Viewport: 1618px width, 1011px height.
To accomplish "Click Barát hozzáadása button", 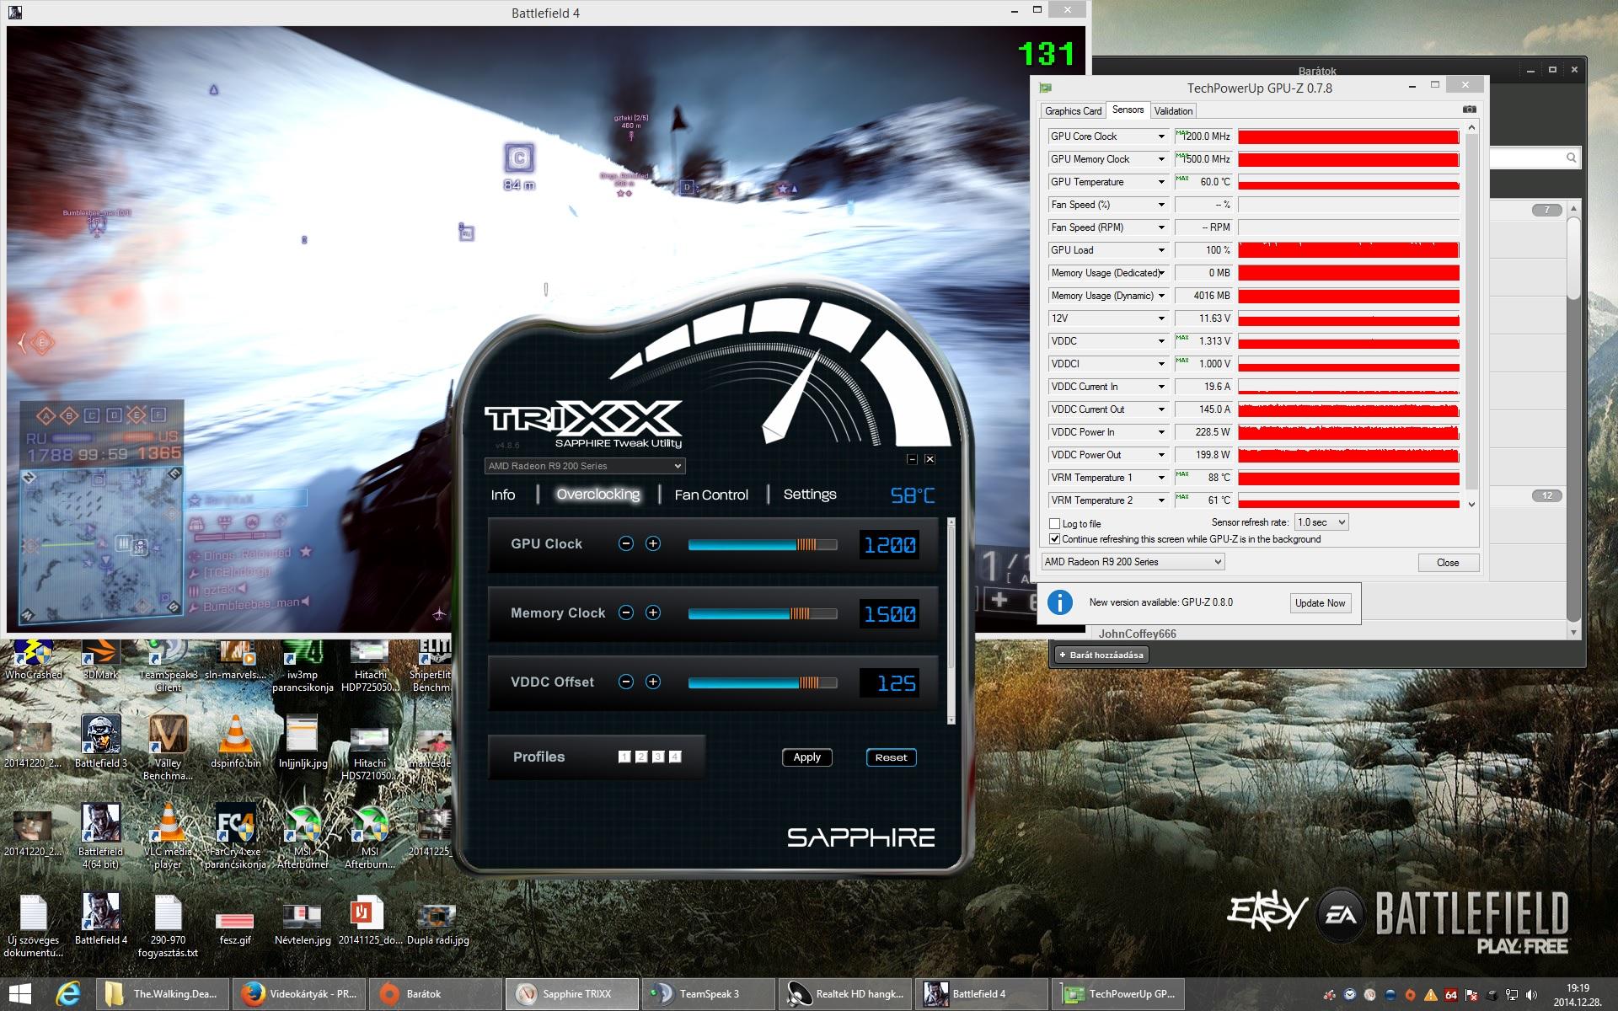I will click(1101, 655).
